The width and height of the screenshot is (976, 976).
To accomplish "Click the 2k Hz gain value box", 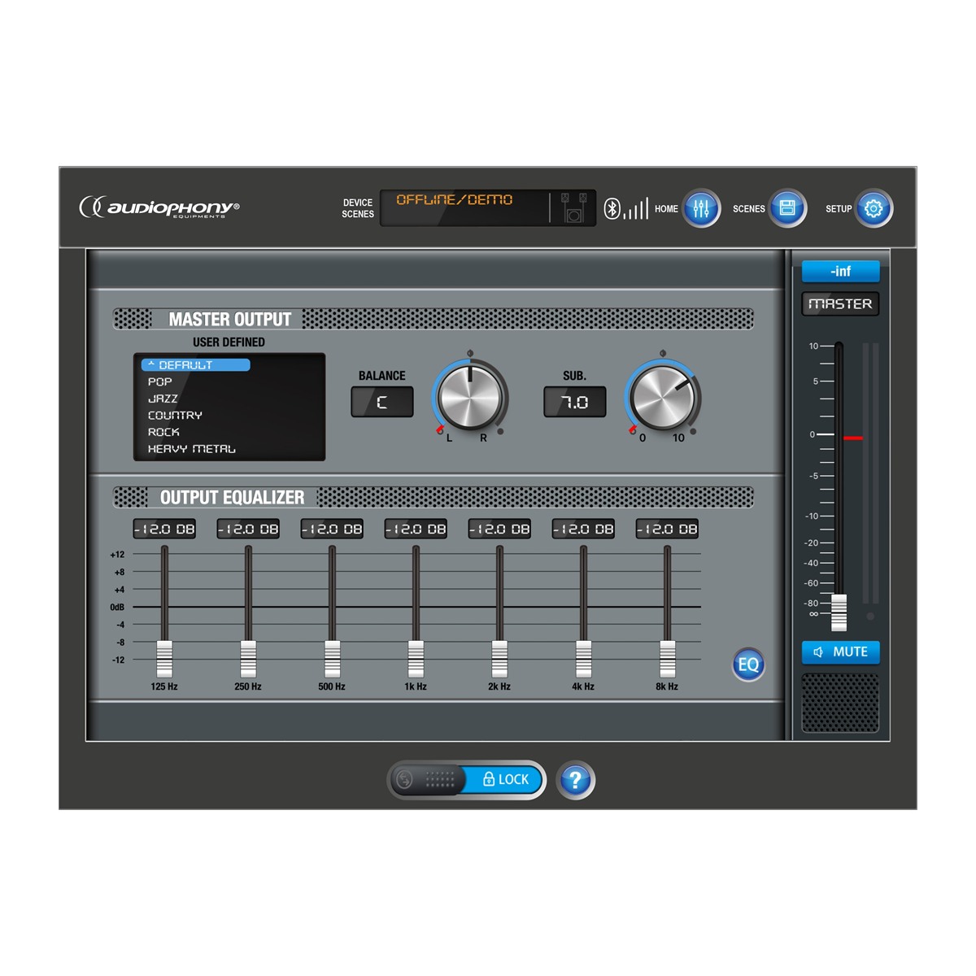I will click(499, 529).
